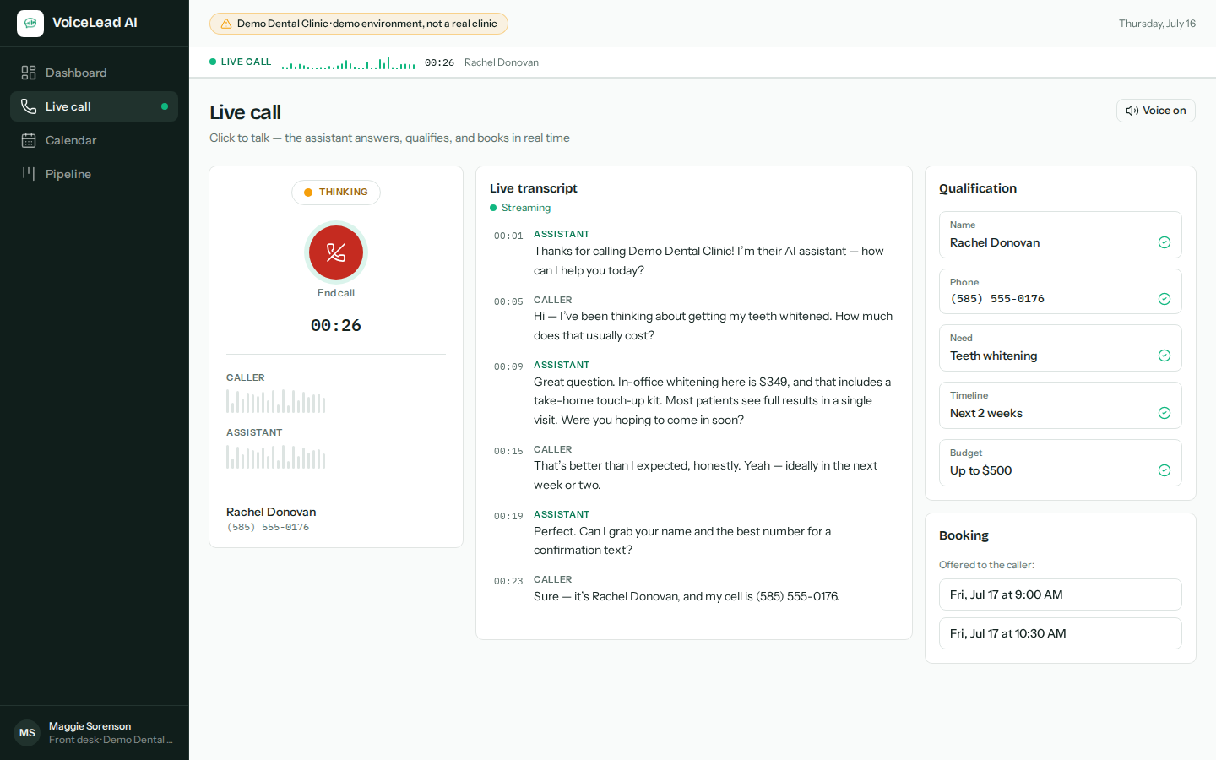This screenshot has height=760, width=1216.
Task: Open the Calendar icon in sidebar
Action: pos(29,140)
